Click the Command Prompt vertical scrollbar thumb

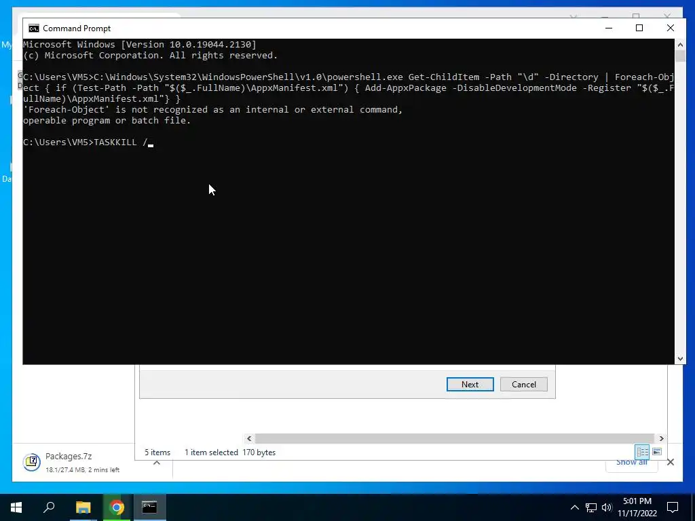click(680, 56)
